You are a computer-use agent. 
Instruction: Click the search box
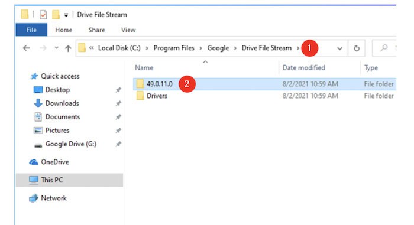(x=384, y=48)
